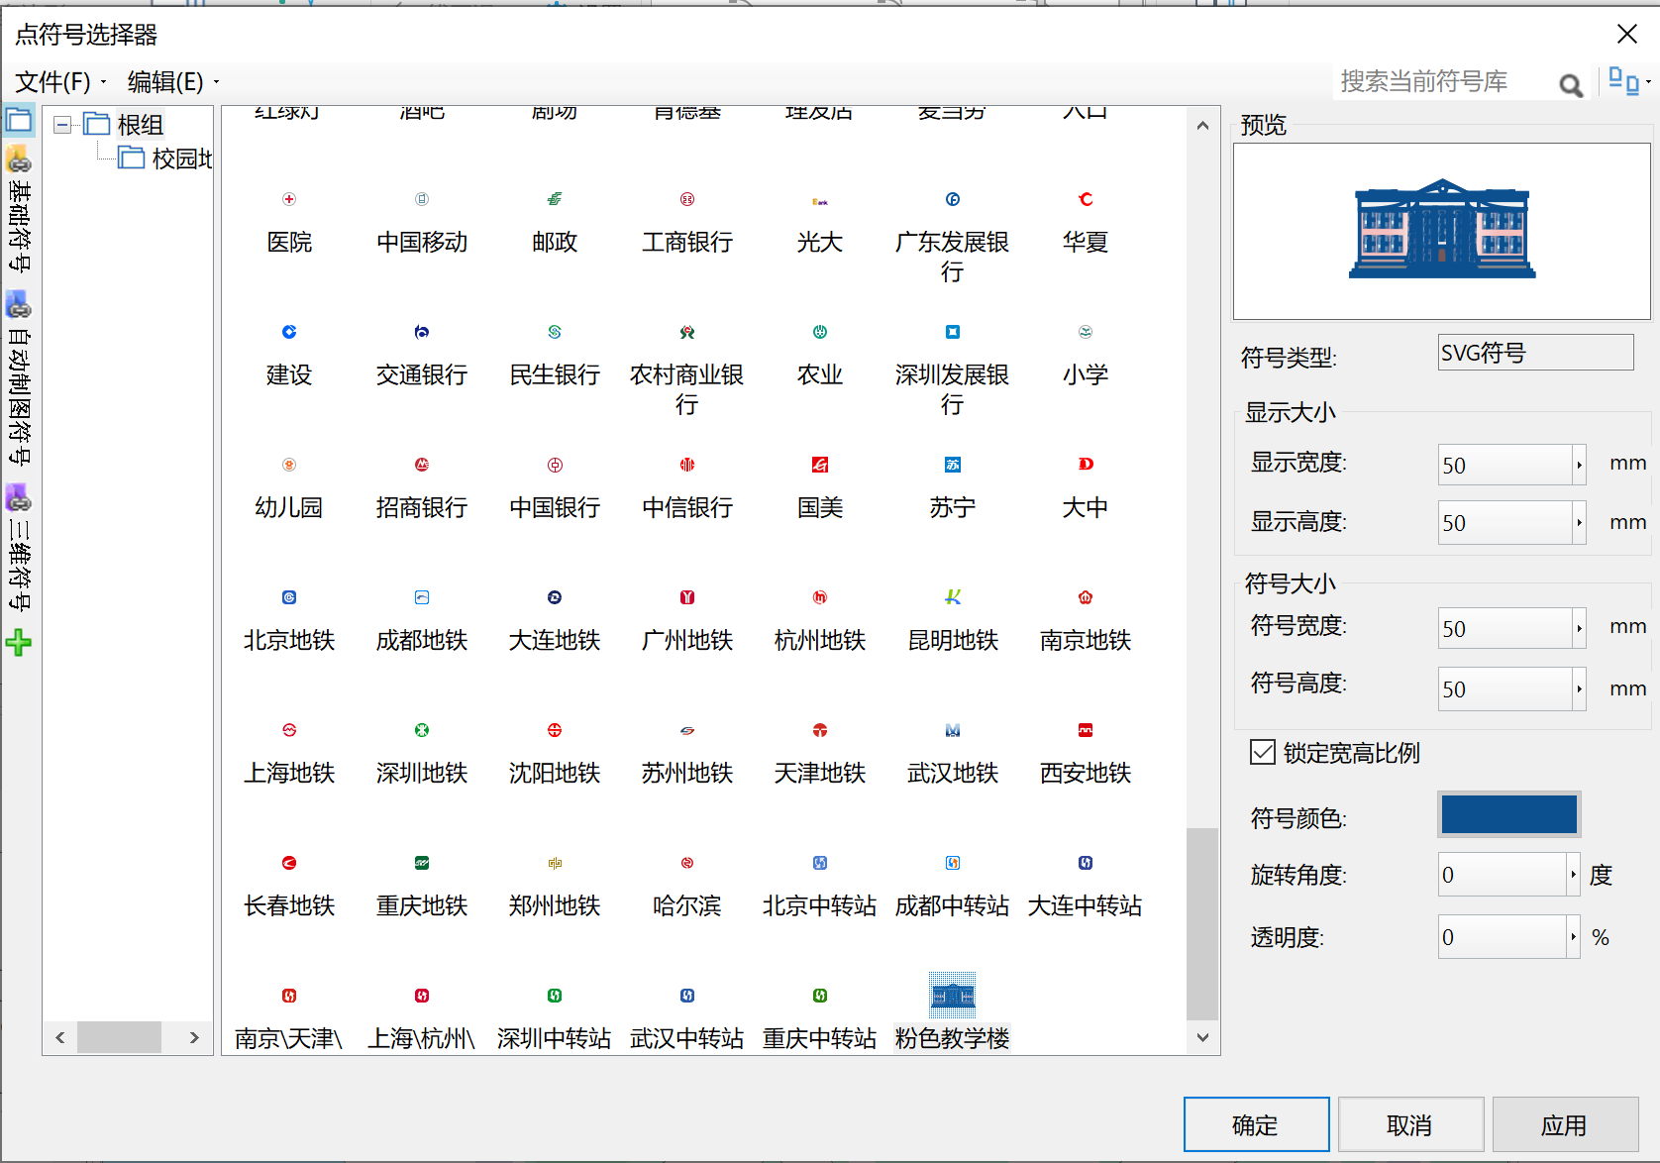Click the 透明度 stepper arrow

[1573, 936]
